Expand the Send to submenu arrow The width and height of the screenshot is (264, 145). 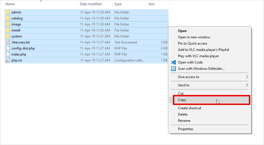pyautogui.click(x=247, y=85)
